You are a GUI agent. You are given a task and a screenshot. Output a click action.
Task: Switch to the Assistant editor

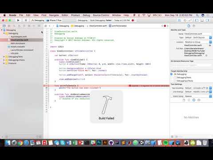click(185, 20)
